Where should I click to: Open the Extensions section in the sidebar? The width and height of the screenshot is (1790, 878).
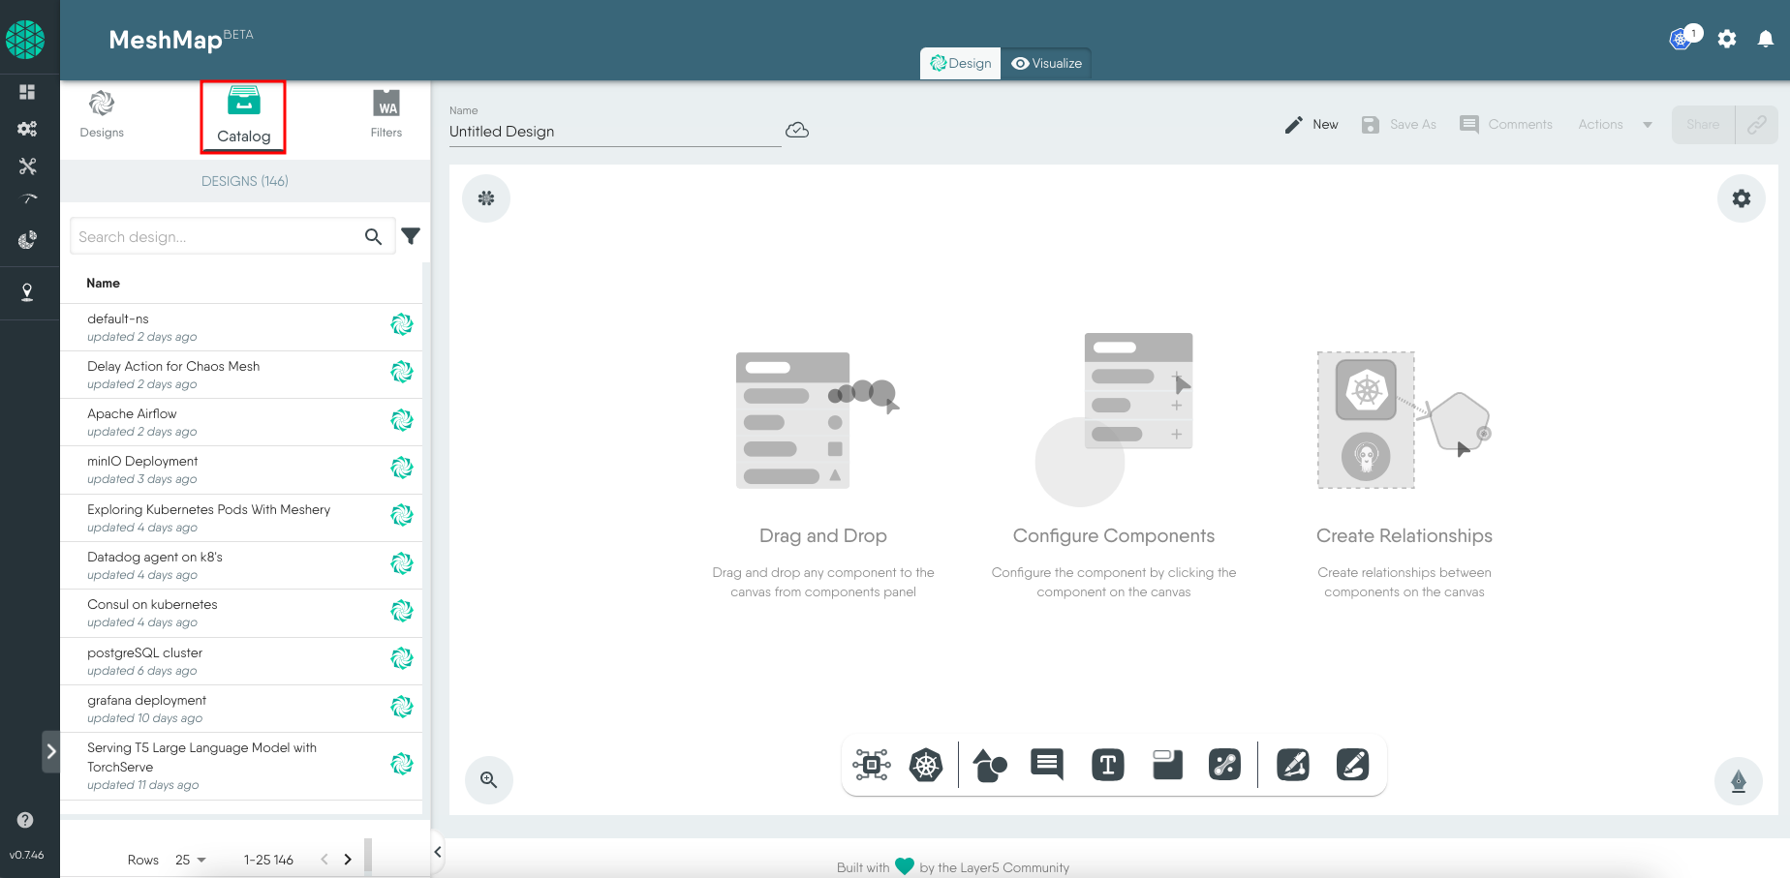click(27, 239)
